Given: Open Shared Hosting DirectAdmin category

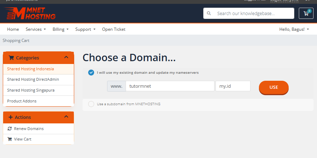Looking at the screenshot, I should 33,79.
